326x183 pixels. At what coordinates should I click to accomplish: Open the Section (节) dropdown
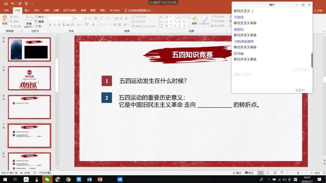point(39,26)
